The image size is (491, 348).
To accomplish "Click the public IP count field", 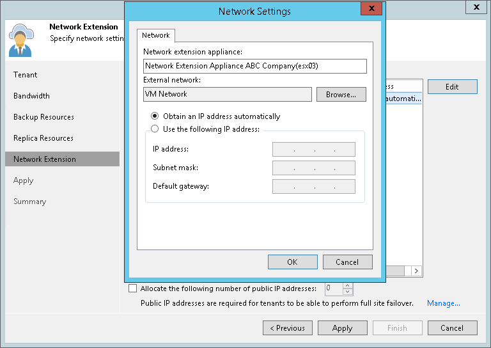I will pos(334,289).
